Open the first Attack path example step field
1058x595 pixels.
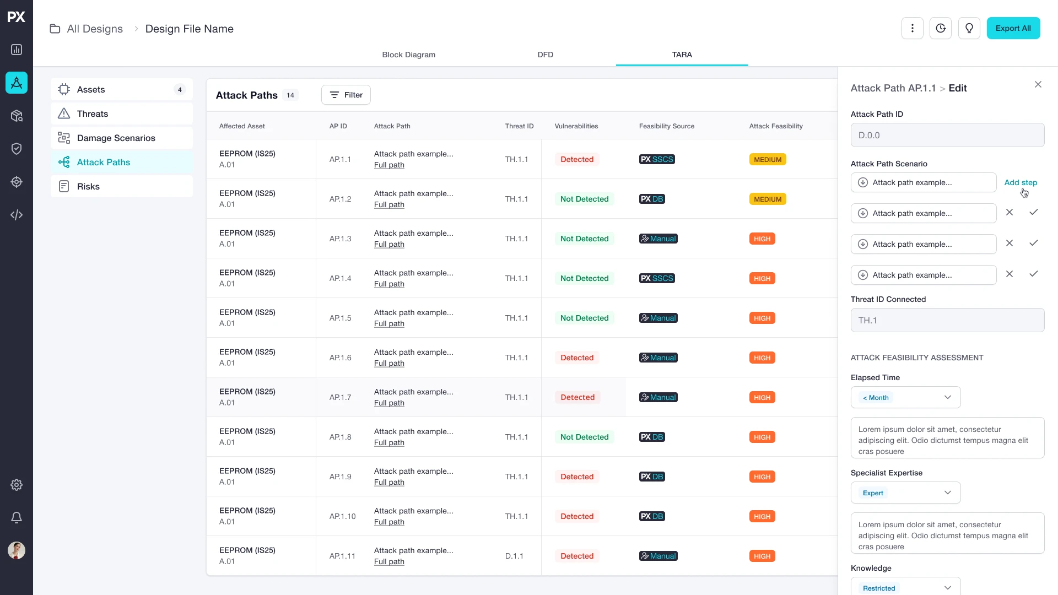(924, 182)
